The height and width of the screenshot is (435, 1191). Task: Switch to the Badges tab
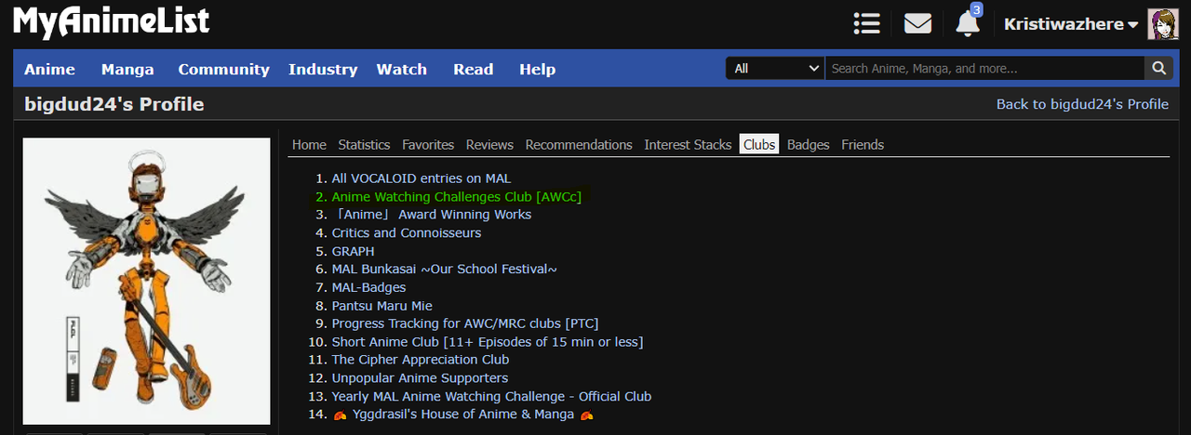(808, 144)
